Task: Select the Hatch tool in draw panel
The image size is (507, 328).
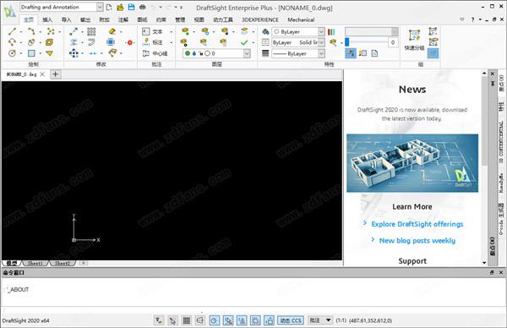Action: tap(31, 53)
